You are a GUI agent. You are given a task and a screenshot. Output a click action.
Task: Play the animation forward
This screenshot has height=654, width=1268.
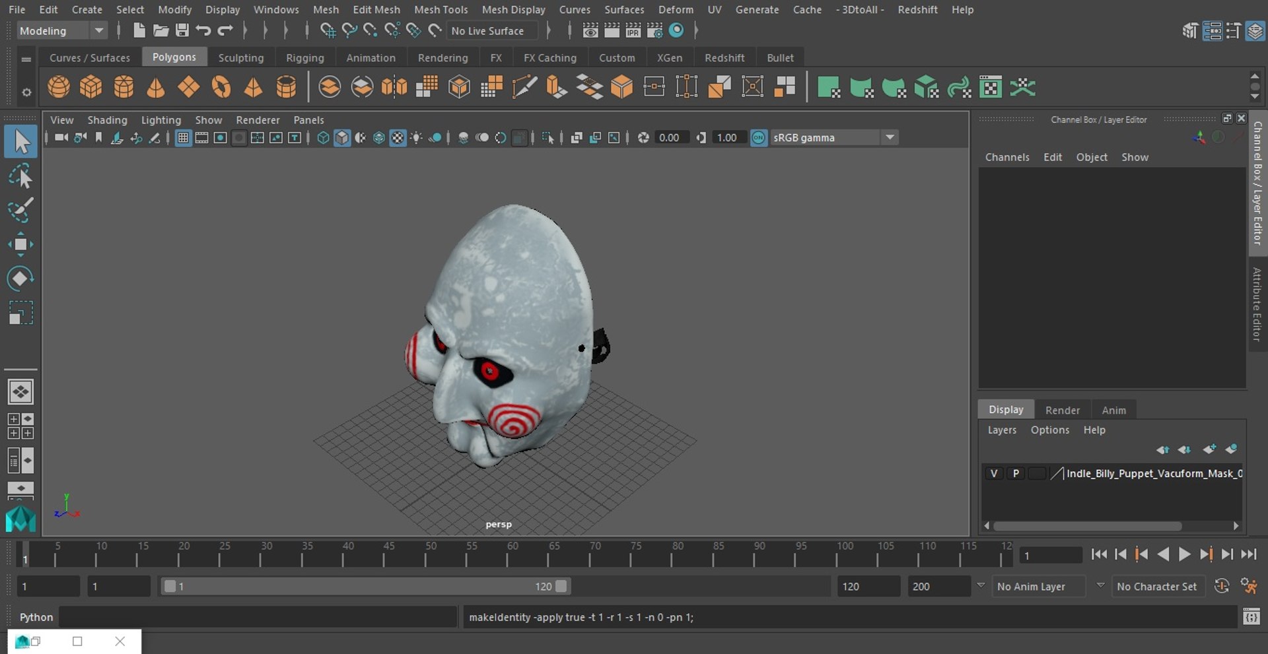(1185, 554)
